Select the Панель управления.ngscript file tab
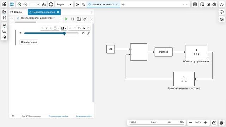226x127 pixels. point(36,18)
